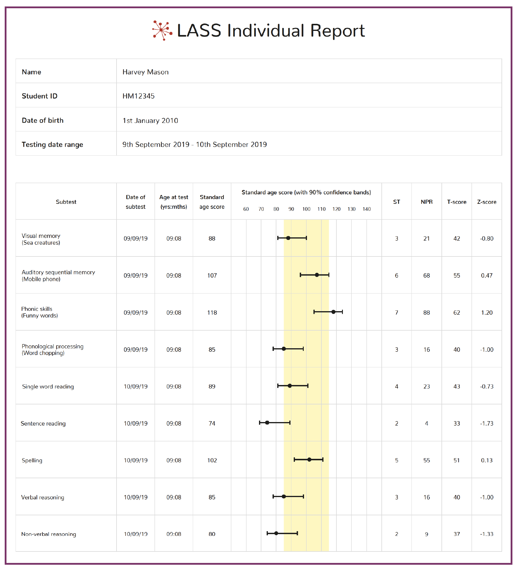The width and height of the screenshot is (518, 570).
Task: Click the chart header about 90% confidence bands
Action: [x=306, y=192]
